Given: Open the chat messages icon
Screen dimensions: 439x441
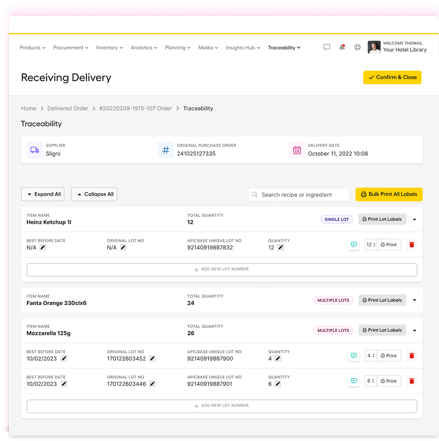Looking at the screenshot, I should pos(327,47).
